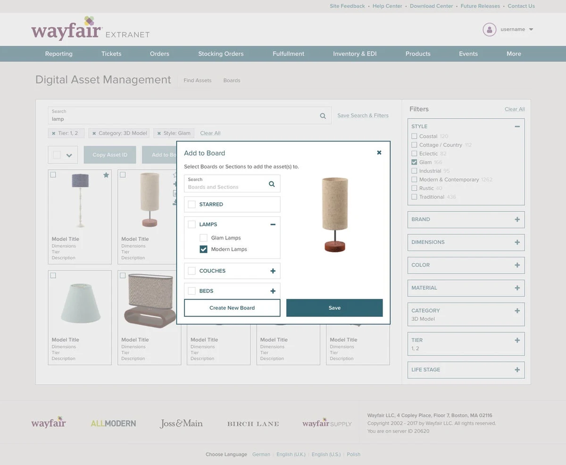Star the first lamp asset thumbnail
The image size is (566, 465).
[x=106, y=175]
